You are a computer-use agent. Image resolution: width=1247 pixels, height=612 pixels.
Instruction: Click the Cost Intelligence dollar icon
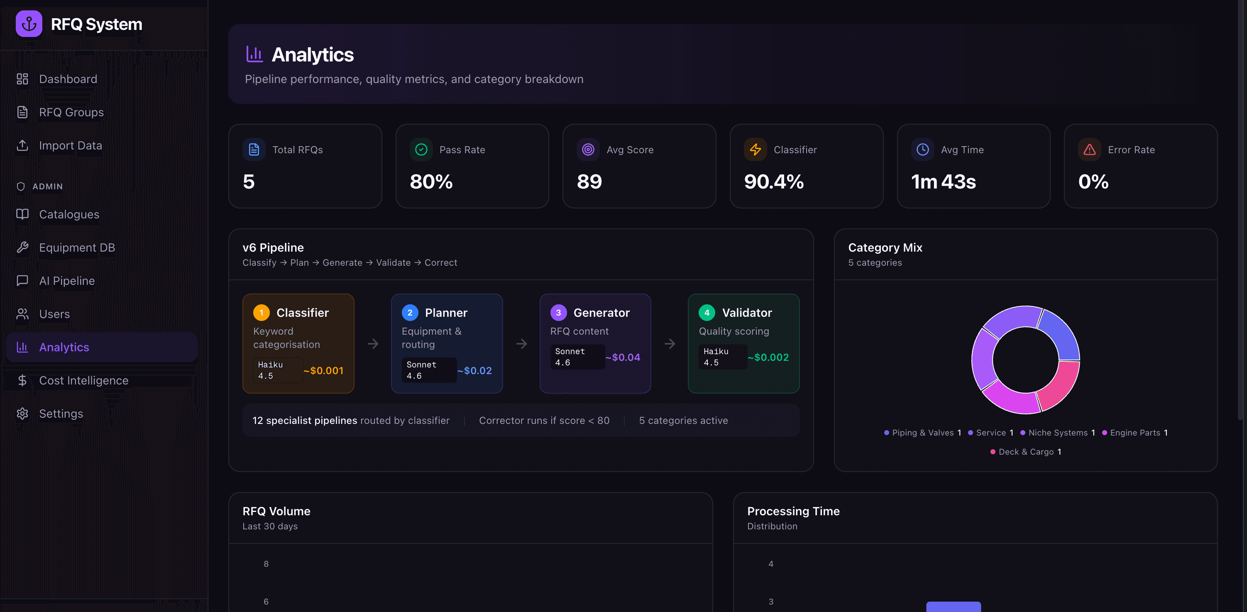22,381
